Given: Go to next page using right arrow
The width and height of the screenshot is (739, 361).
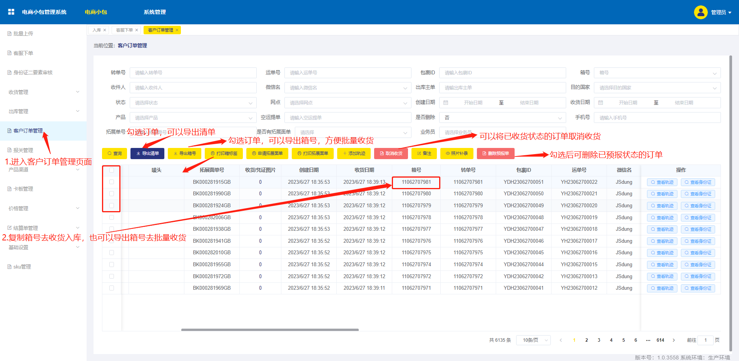Looking at the screenshot, I should 674,340.
